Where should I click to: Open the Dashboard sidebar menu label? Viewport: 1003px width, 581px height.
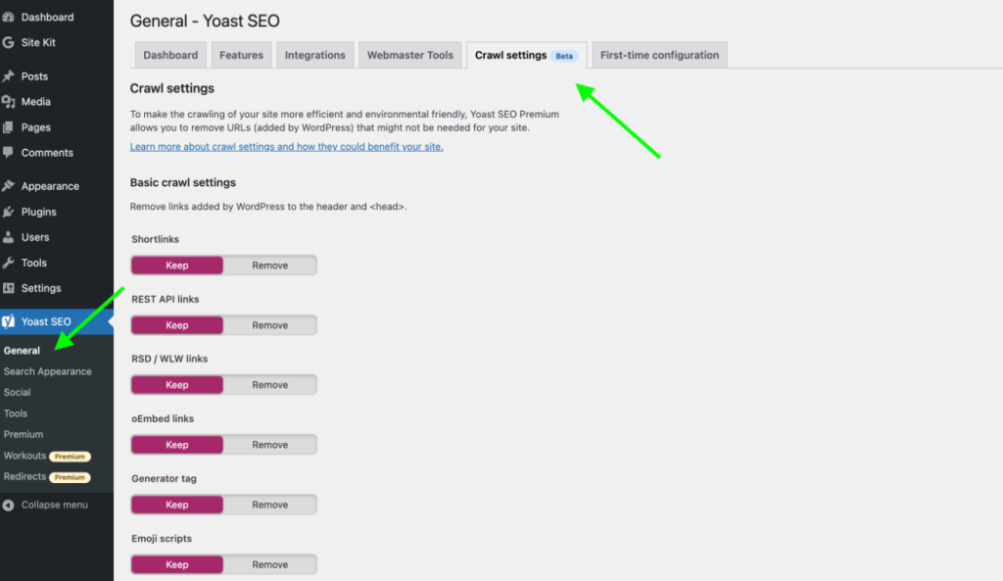(47, 18)
